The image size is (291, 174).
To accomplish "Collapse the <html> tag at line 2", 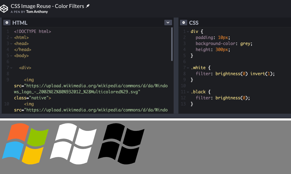I will [11, 38].
